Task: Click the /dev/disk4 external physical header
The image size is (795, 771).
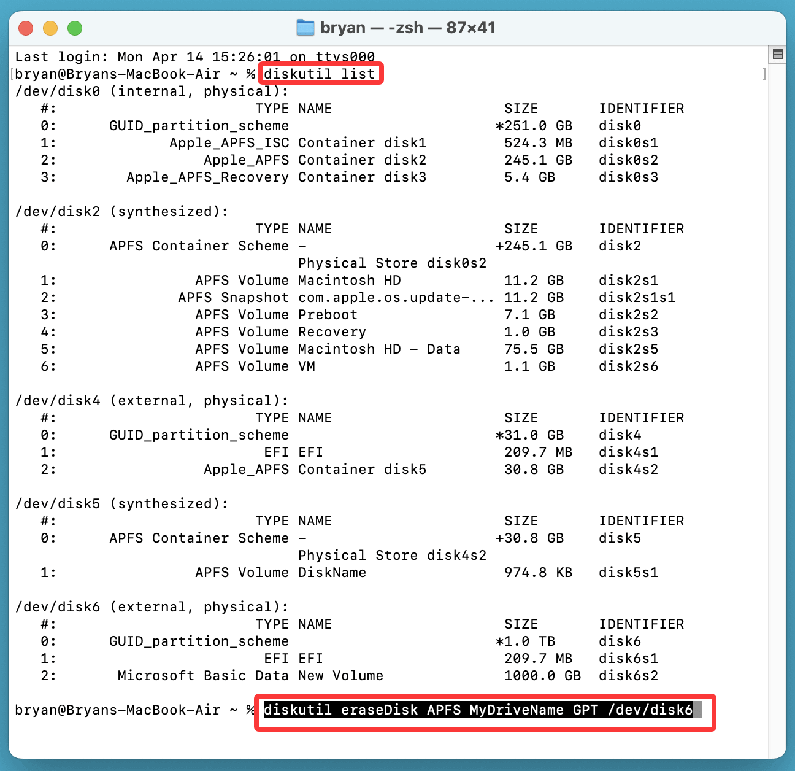Action: click(x=152, y=400)
